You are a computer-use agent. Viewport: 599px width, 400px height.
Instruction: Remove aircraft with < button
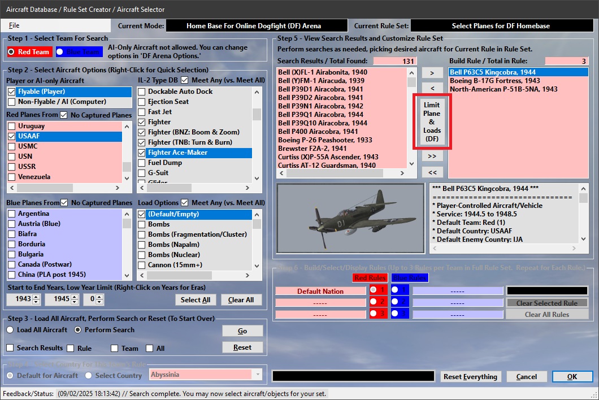point(432,88)
